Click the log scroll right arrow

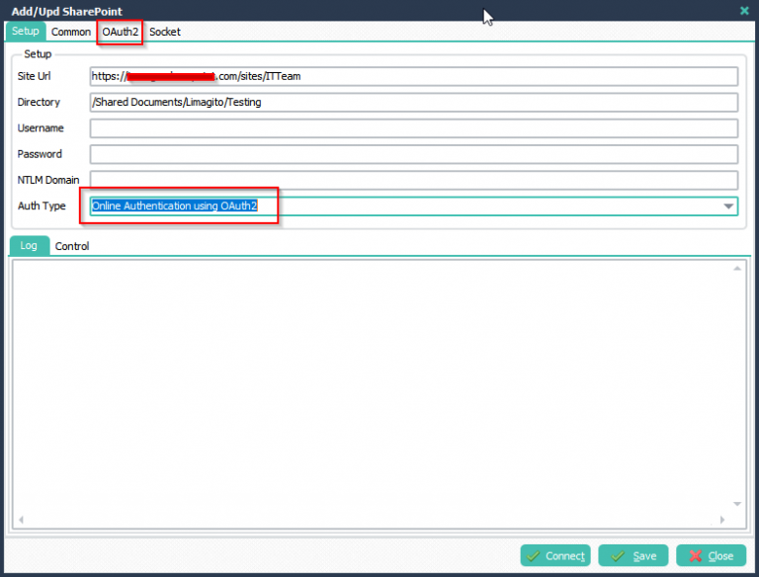click(722, 520)
